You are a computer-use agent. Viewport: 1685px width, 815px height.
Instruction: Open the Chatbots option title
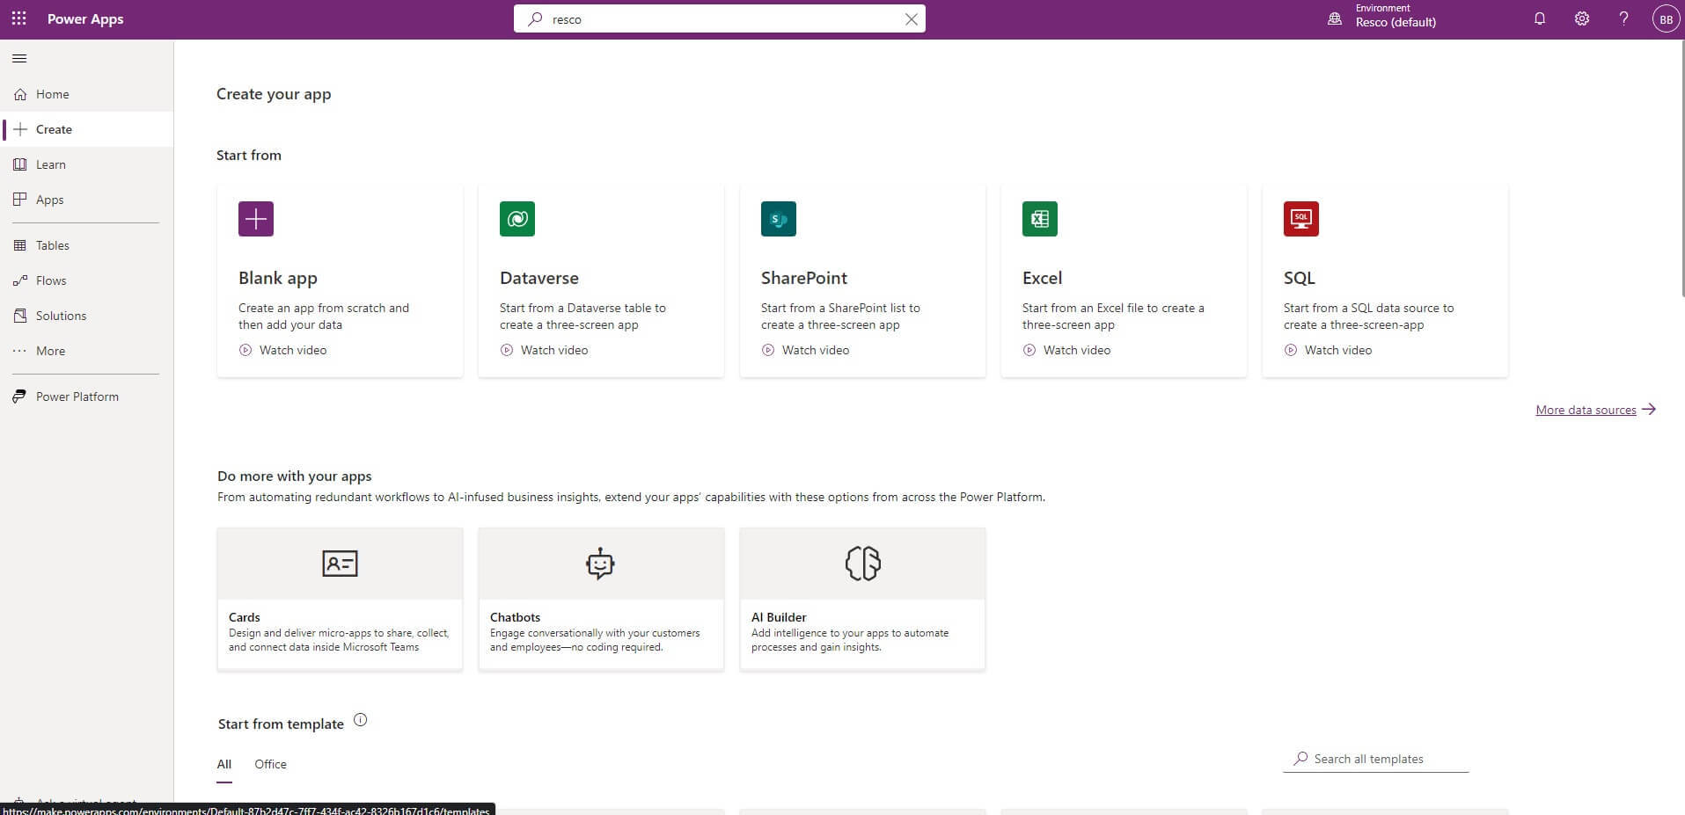pyautogui.click(x=516, y=617)
